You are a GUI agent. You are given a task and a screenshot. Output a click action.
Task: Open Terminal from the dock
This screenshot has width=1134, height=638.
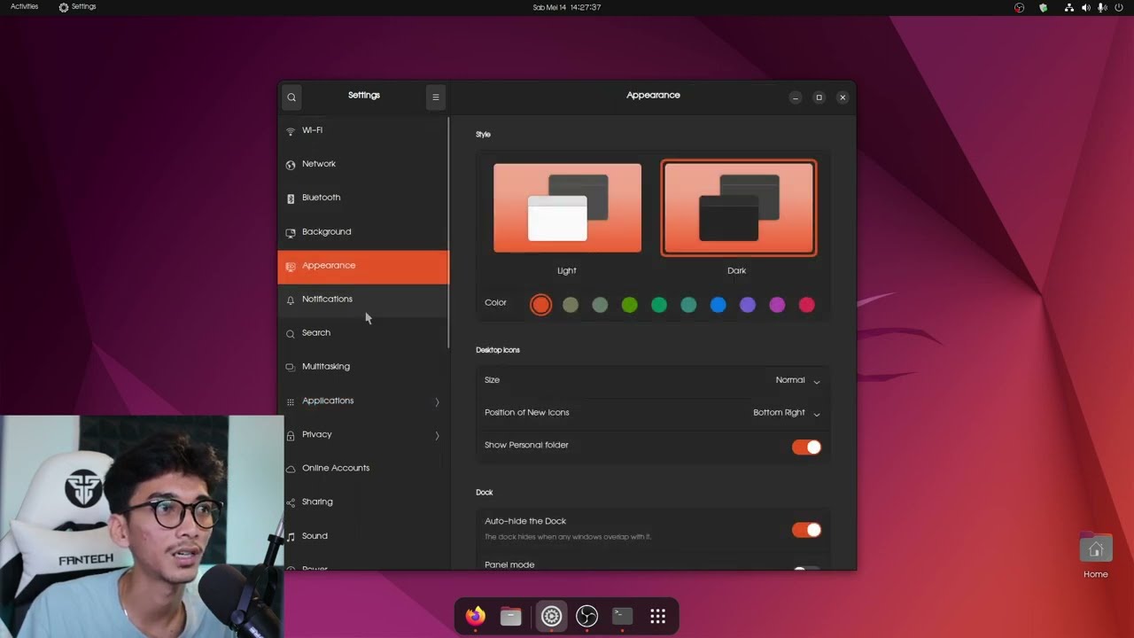[622, 616]
